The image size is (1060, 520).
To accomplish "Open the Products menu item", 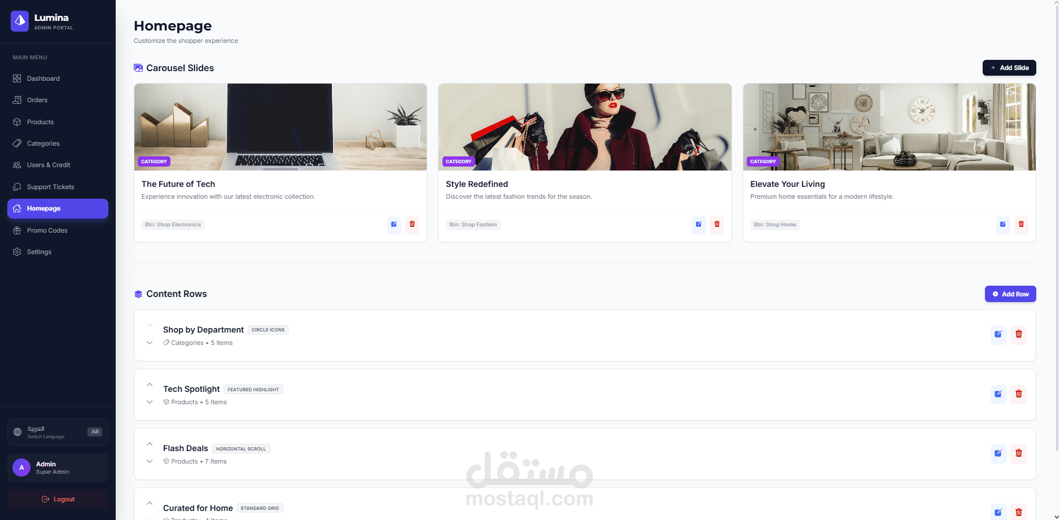I will tap(58, 122).
